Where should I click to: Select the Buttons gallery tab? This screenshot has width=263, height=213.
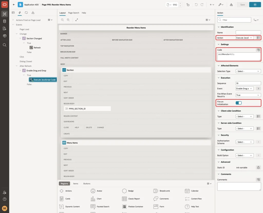tap(87, 184)
